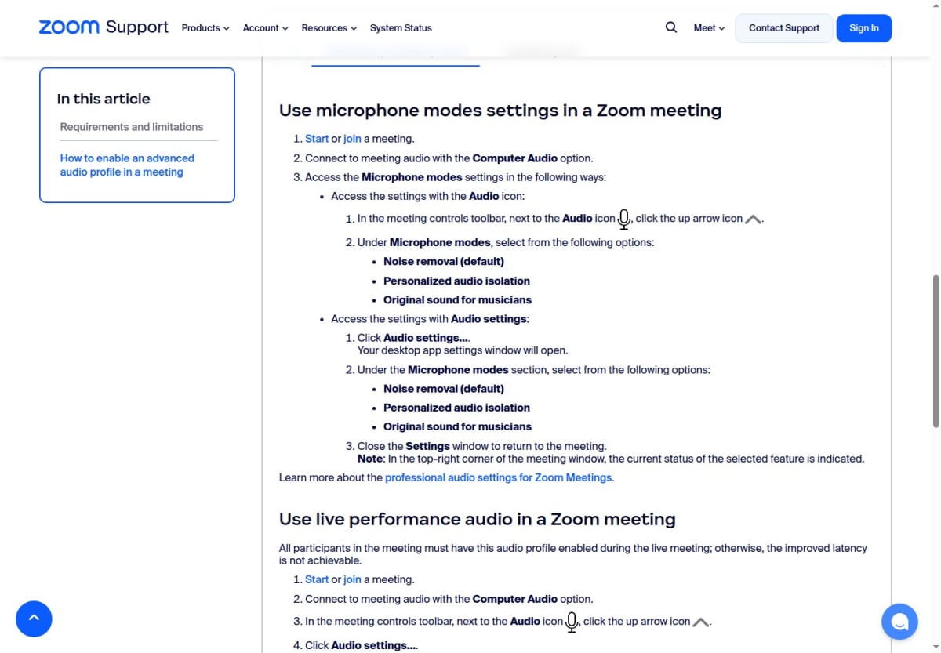This screenshot has height=653, width=941.
Task: Open Start link under microphone modes section
Action: coord(317,139)
